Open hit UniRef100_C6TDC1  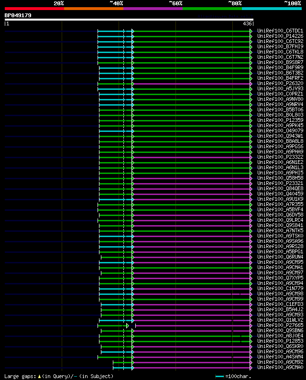[280, 31]
